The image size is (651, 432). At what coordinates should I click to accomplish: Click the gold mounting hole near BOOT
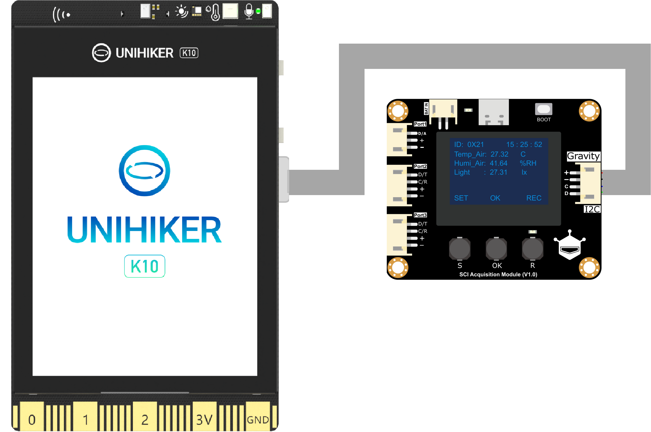(x=589, y=111)
